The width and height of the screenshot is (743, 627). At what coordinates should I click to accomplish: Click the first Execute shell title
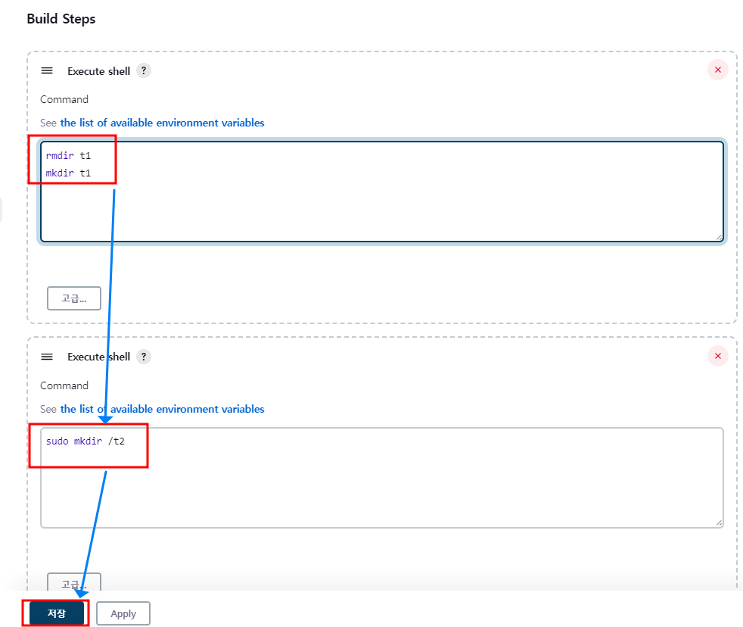(98, 71)
